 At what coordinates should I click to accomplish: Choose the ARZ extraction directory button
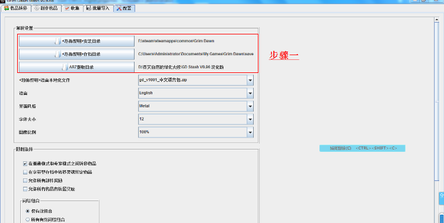(76, 67)
